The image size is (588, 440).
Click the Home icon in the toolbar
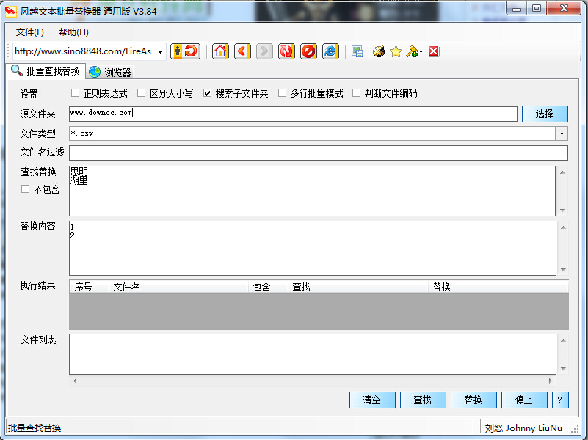(x=220, y=51)
